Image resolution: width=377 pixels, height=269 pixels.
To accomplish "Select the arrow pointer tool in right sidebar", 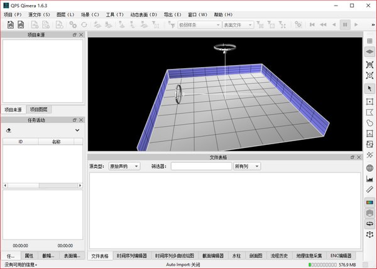I will [x=369, y=88].
